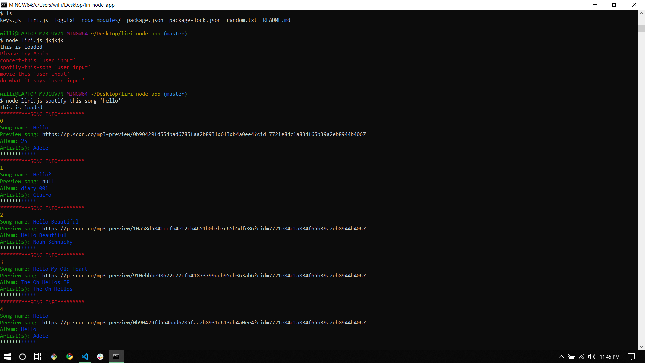Click the MINGW64 terminal icon in the title bar
The width and height of the screenshot is (645, 363).
coord(4,5)
